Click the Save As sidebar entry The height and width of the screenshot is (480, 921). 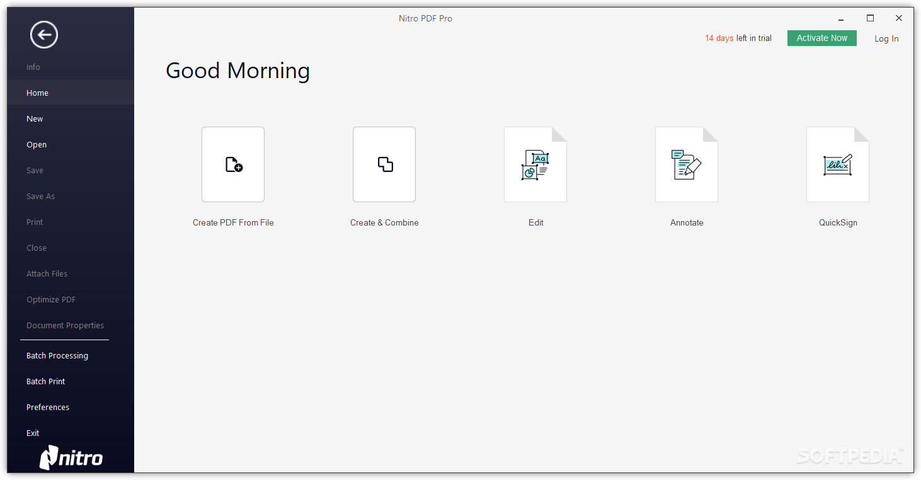(71, 196)
